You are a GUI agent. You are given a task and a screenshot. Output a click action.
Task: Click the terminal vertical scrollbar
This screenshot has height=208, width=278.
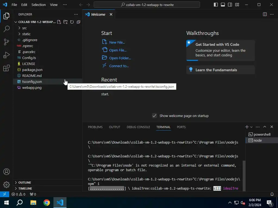[244, 175]
